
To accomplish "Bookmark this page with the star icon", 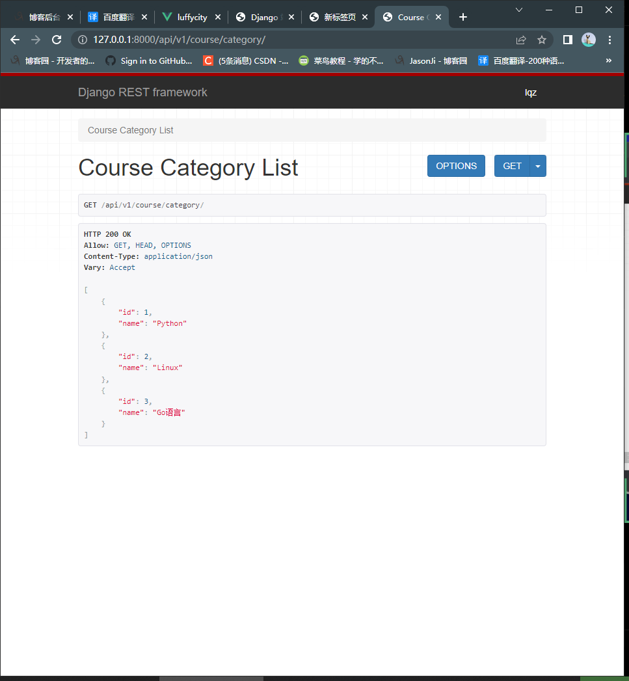I will pyautogui.click(x=542, y=40).
